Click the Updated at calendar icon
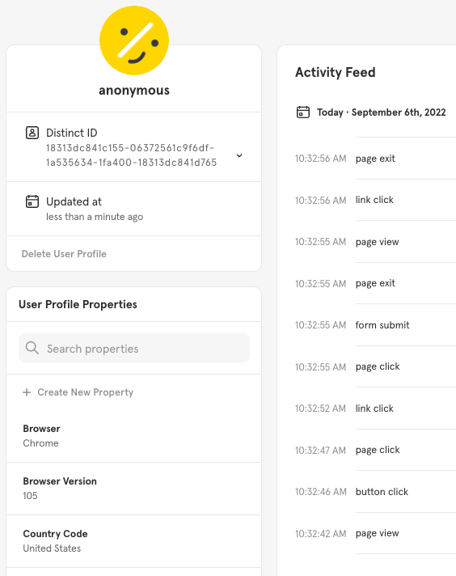Screen dimensions: 456x576 tap(32, 201)
